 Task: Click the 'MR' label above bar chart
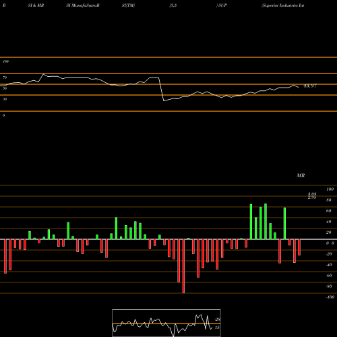301,175
